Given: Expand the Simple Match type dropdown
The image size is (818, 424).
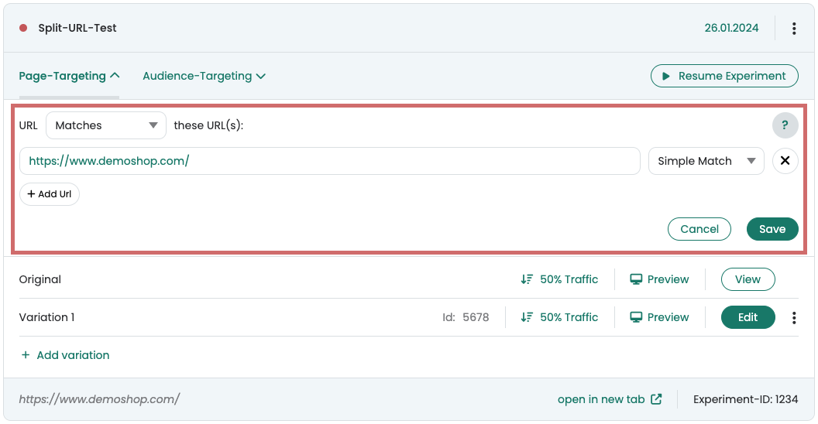Looking at the screenshot, I should click(706, 161).
